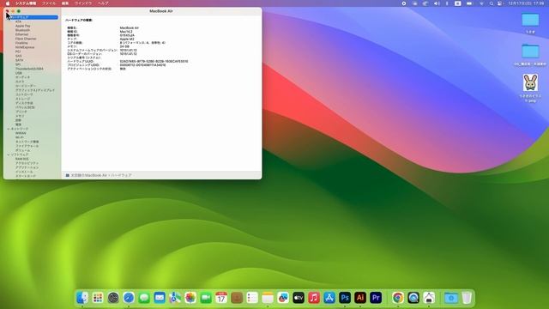Launch Safari from the Dock
Screen dimensions: 549x309
(129, 298)
